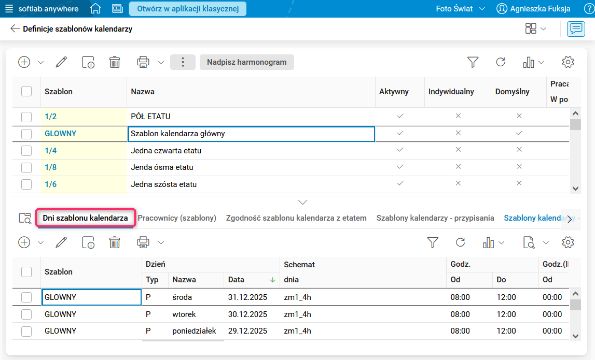Screen dimensions: 595x360
Task: Click the upper filter funnel icon
Action: (473, 62)
